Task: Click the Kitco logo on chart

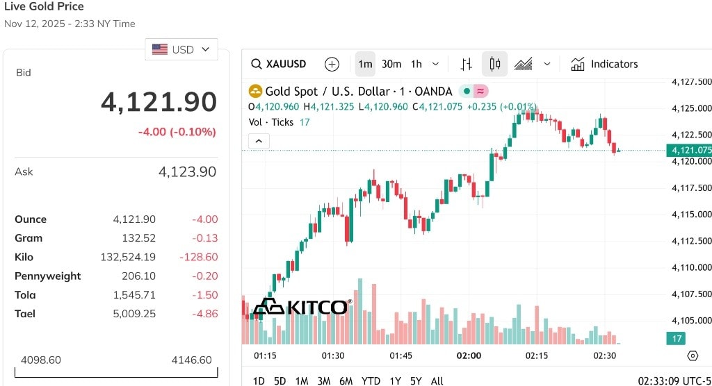Action: 301,306
